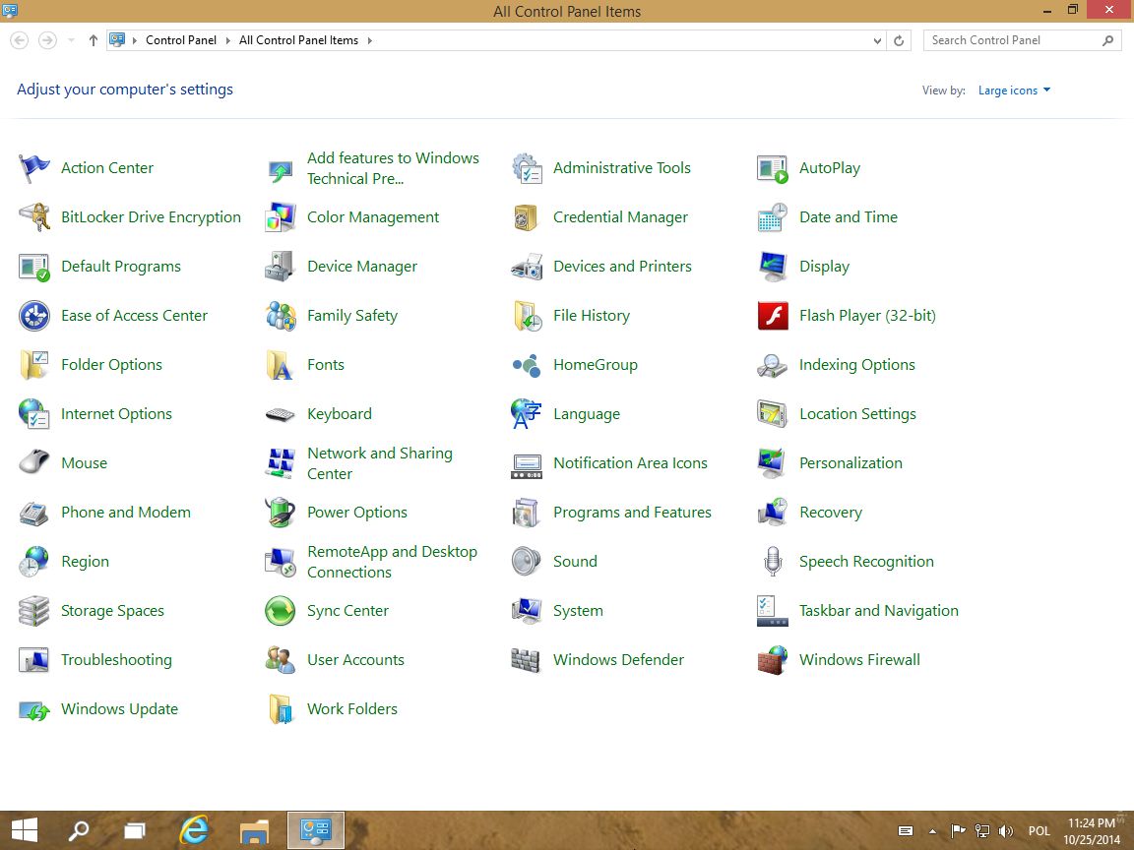Open Location Settings link
This screenshot has width=1134, height=850.
tap(857, 414)
